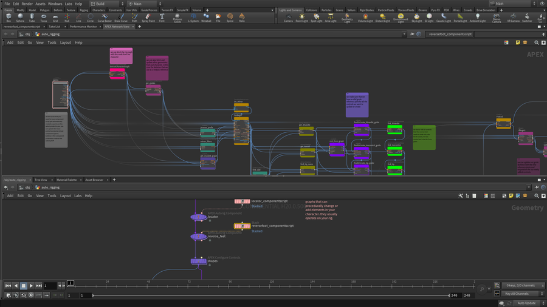
Task: Select the Curve Bezier tool
Action: point(105,18)
